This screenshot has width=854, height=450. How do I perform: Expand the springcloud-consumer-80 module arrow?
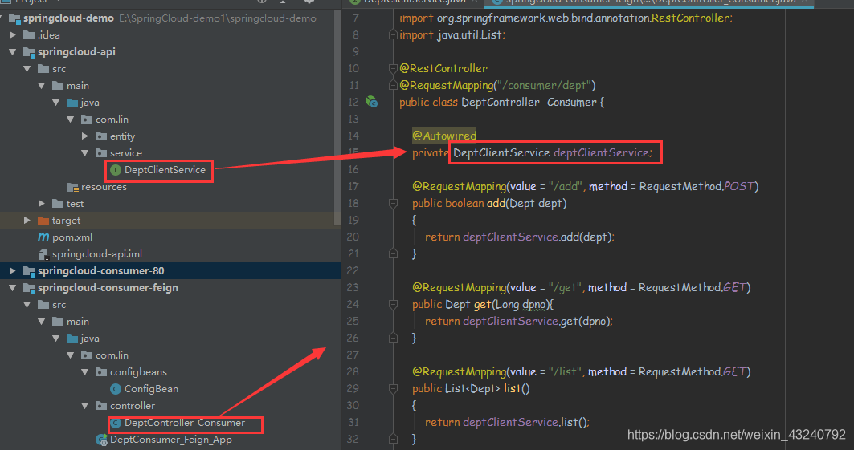13,271
